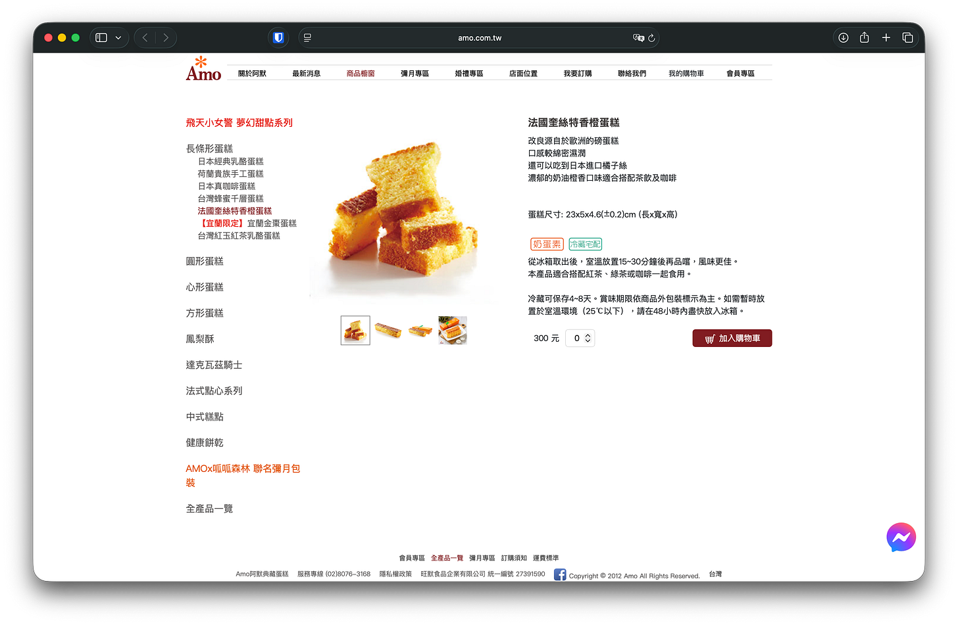Expand the sidebar dropdown chevron in the toolbar
958x625 pixels.
(x=118, y=38)
